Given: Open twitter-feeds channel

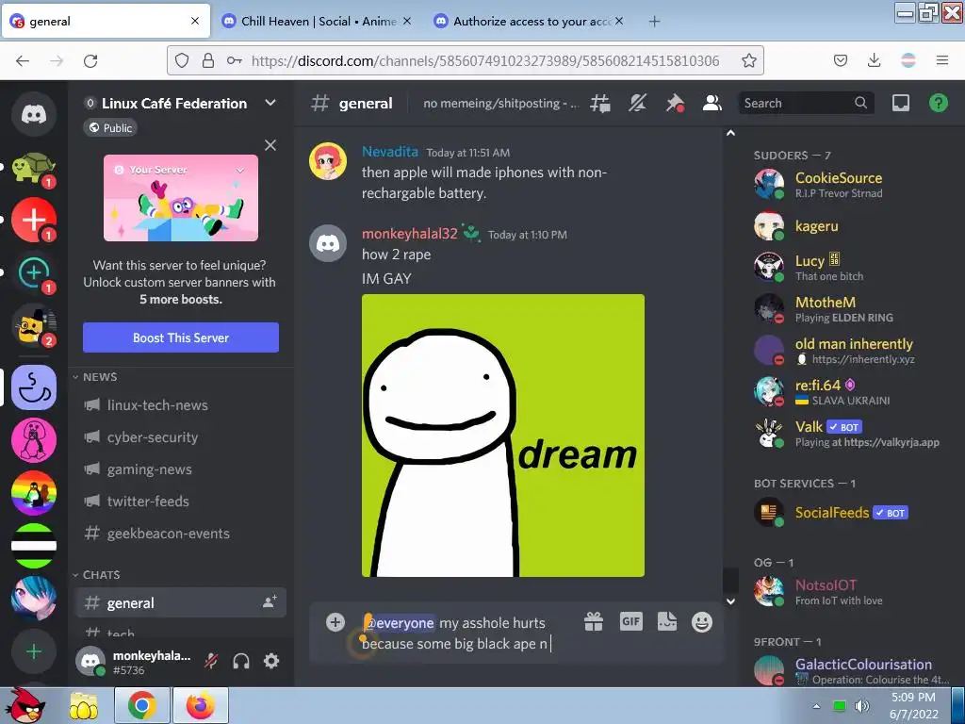Looking at the screenshot, I should (x=181, y=502).
